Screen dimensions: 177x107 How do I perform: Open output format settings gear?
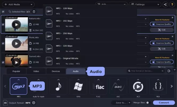(x=34, y=103)
